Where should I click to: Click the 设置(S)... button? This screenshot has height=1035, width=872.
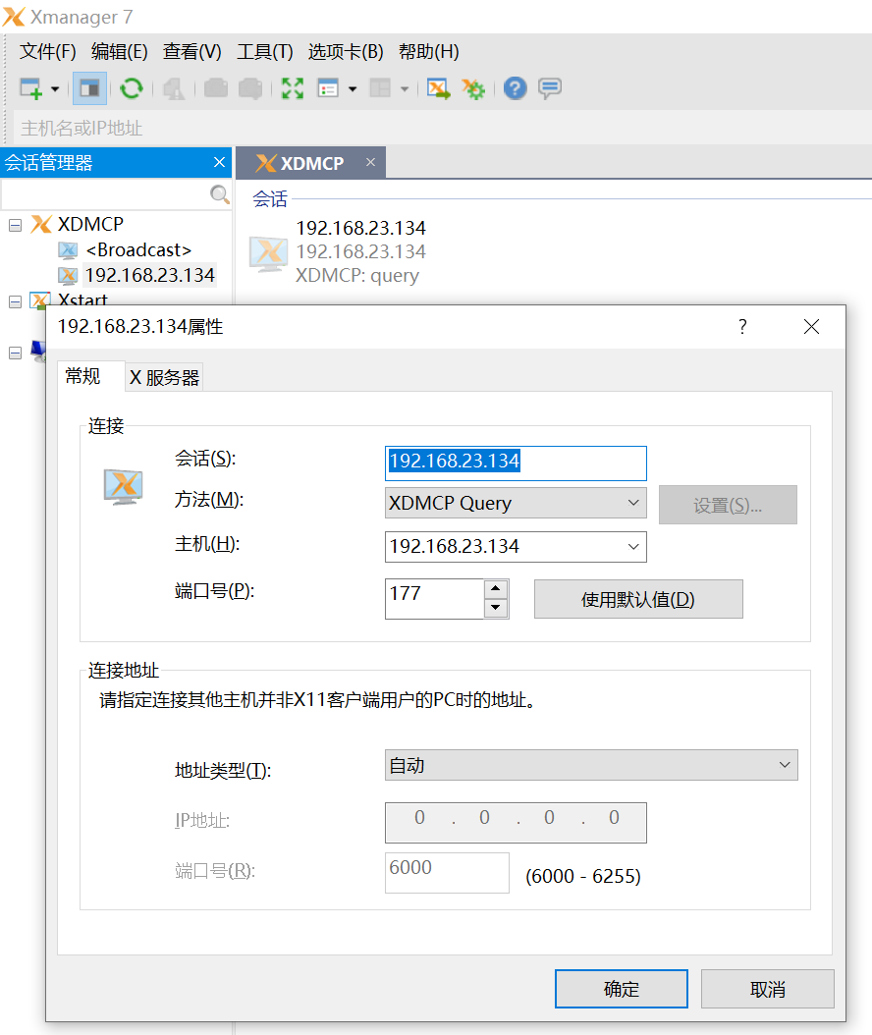pyautogui.click(x=728, y=505)
